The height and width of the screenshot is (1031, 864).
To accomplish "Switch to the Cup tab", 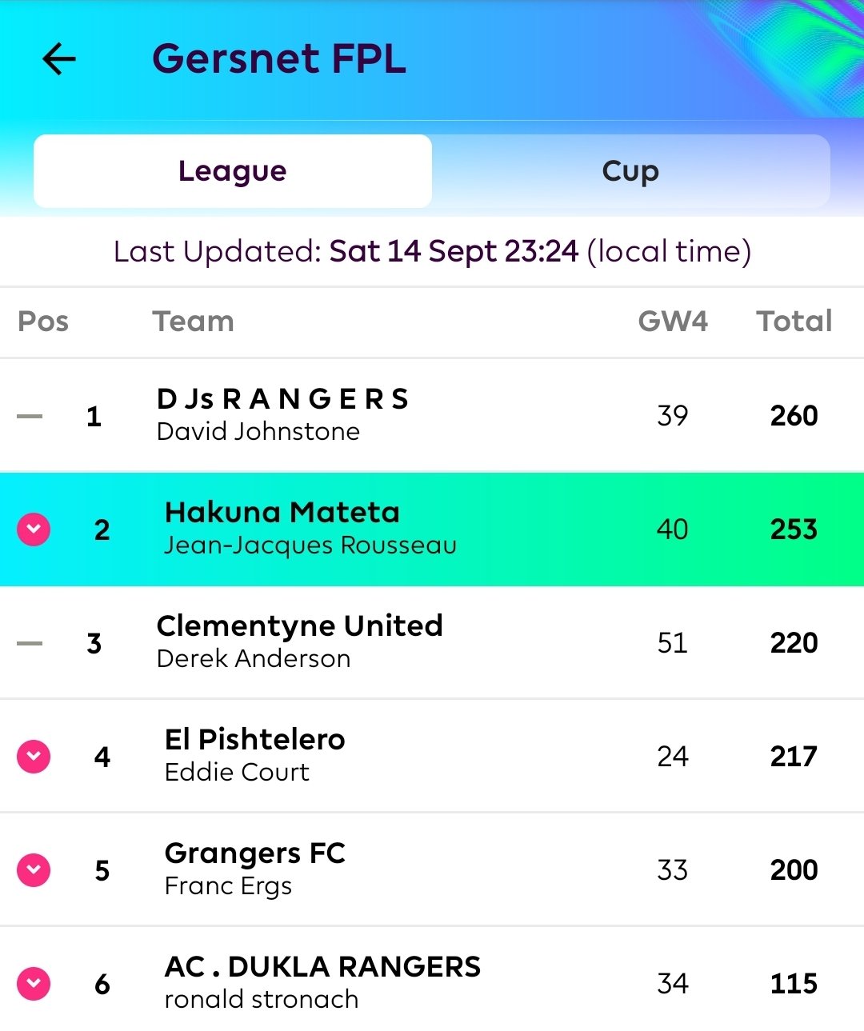I will click(630, 171).
